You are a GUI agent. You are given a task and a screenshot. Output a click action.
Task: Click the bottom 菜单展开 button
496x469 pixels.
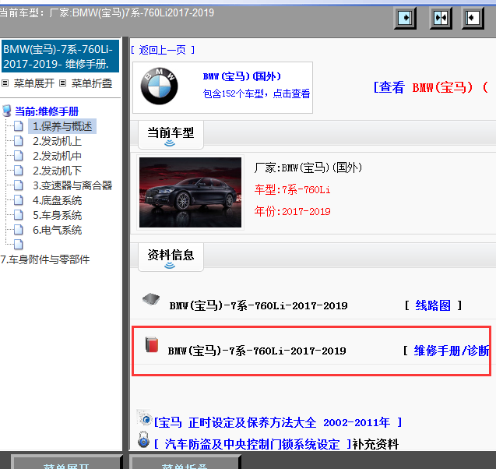66,463
